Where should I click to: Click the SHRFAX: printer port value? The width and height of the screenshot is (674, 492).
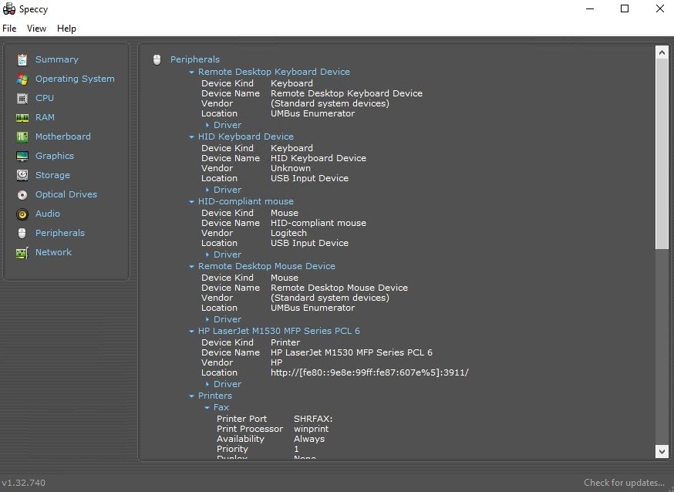pyautogui.click(x=313, y=419)
